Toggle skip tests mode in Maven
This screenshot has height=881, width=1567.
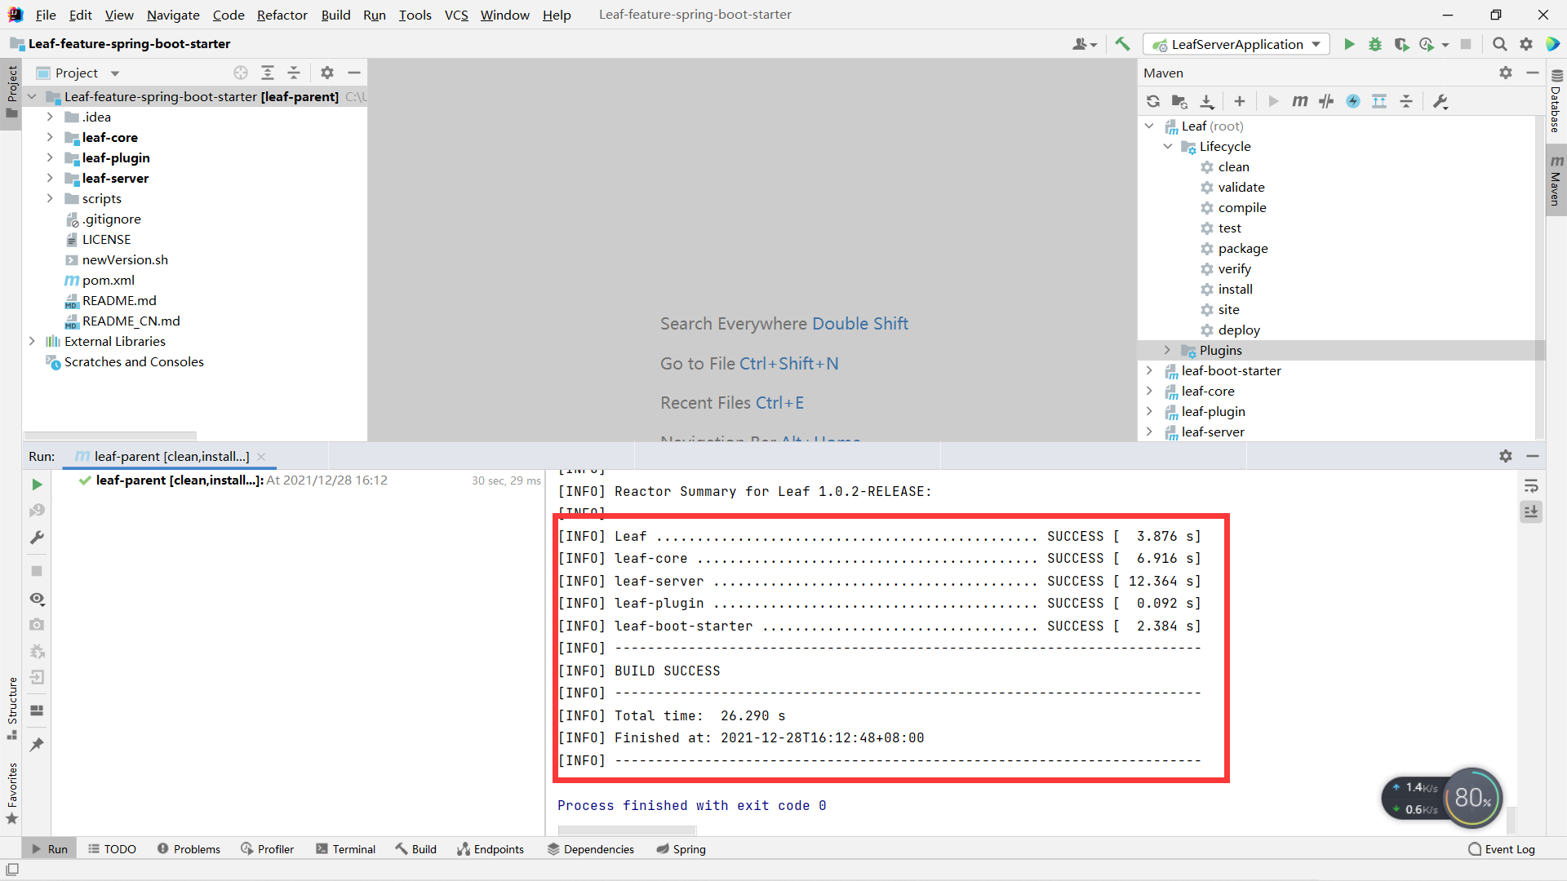[1353, 101]
